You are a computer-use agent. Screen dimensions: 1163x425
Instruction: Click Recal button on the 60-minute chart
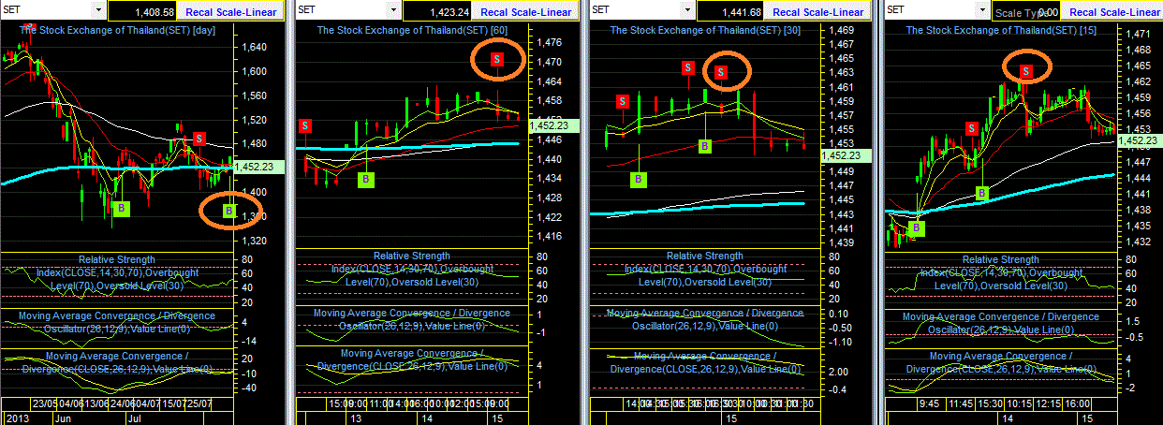tap(494, 12)
